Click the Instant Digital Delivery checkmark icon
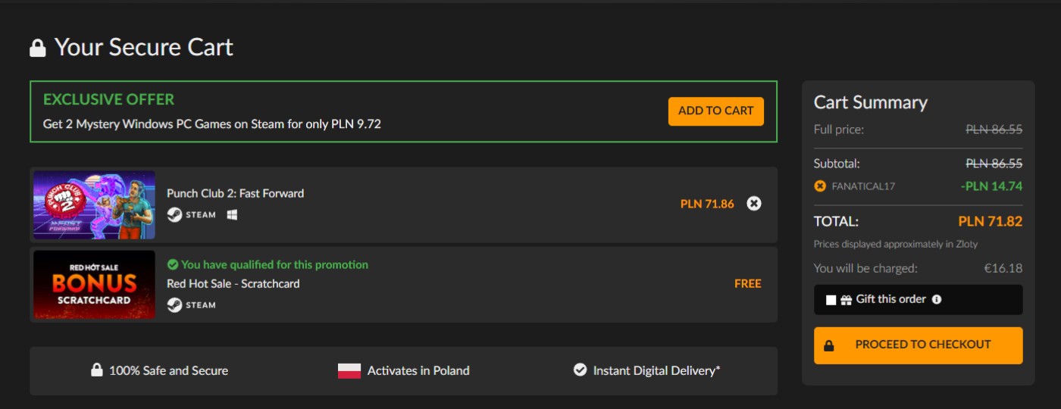 (x=580, y=370)
